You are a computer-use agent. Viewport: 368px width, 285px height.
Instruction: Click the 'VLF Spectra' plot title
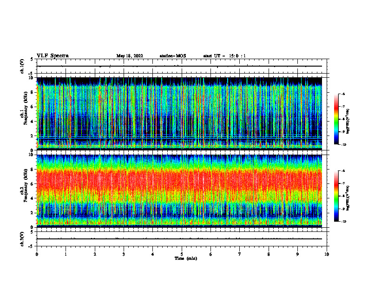pyautogui.click(x=53, y=56)
